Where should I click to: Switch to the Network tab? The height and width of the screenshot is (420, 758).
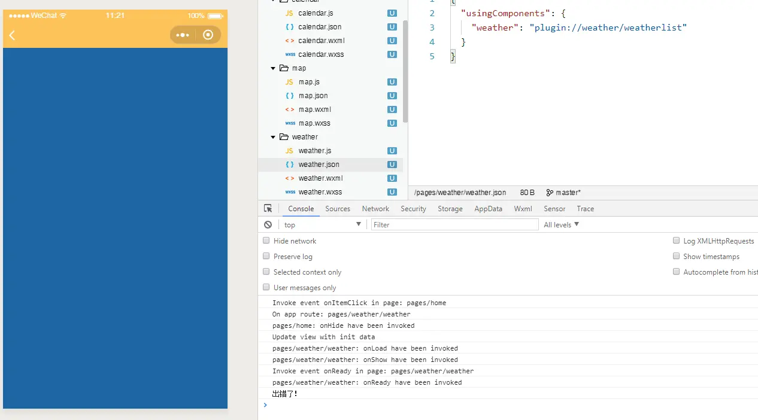375,209
